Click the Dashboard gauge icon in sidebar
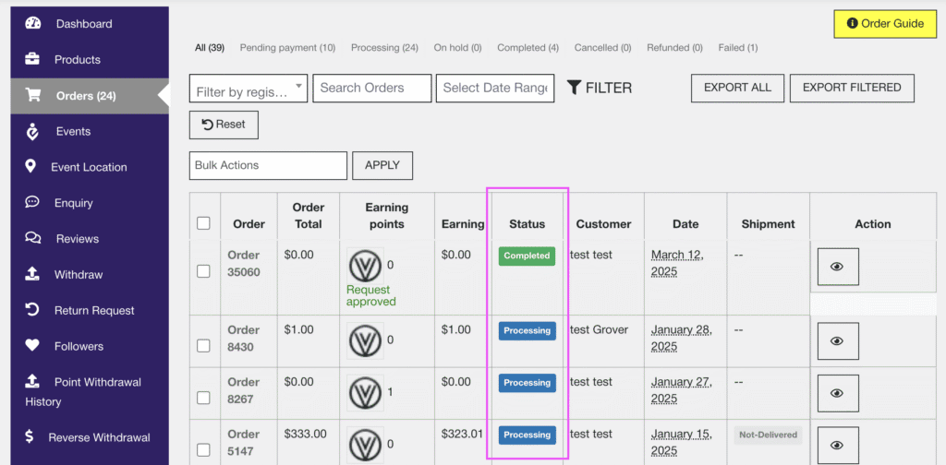 [32, 23]
